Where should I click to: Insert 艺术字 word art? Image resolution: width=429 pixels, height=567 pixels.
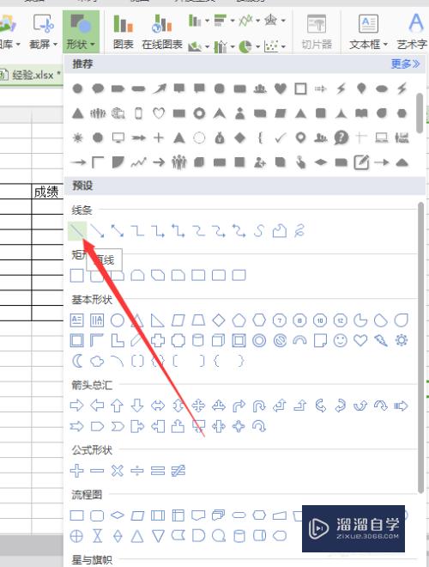click(412, 32)
